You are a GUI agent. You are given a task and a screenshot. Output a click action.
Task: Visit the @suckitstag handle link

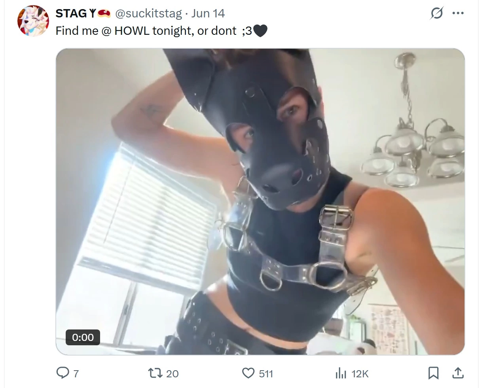[148, 13]
